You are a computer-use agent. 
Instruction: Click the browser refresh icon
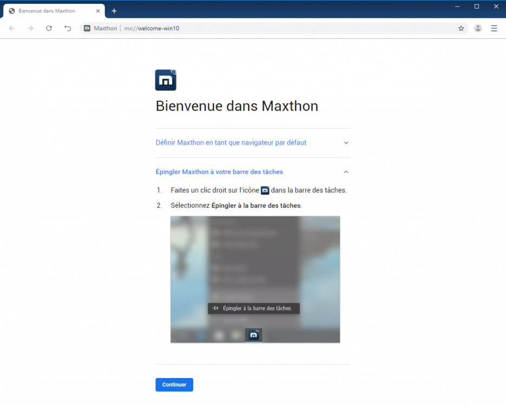coord(49,28)
